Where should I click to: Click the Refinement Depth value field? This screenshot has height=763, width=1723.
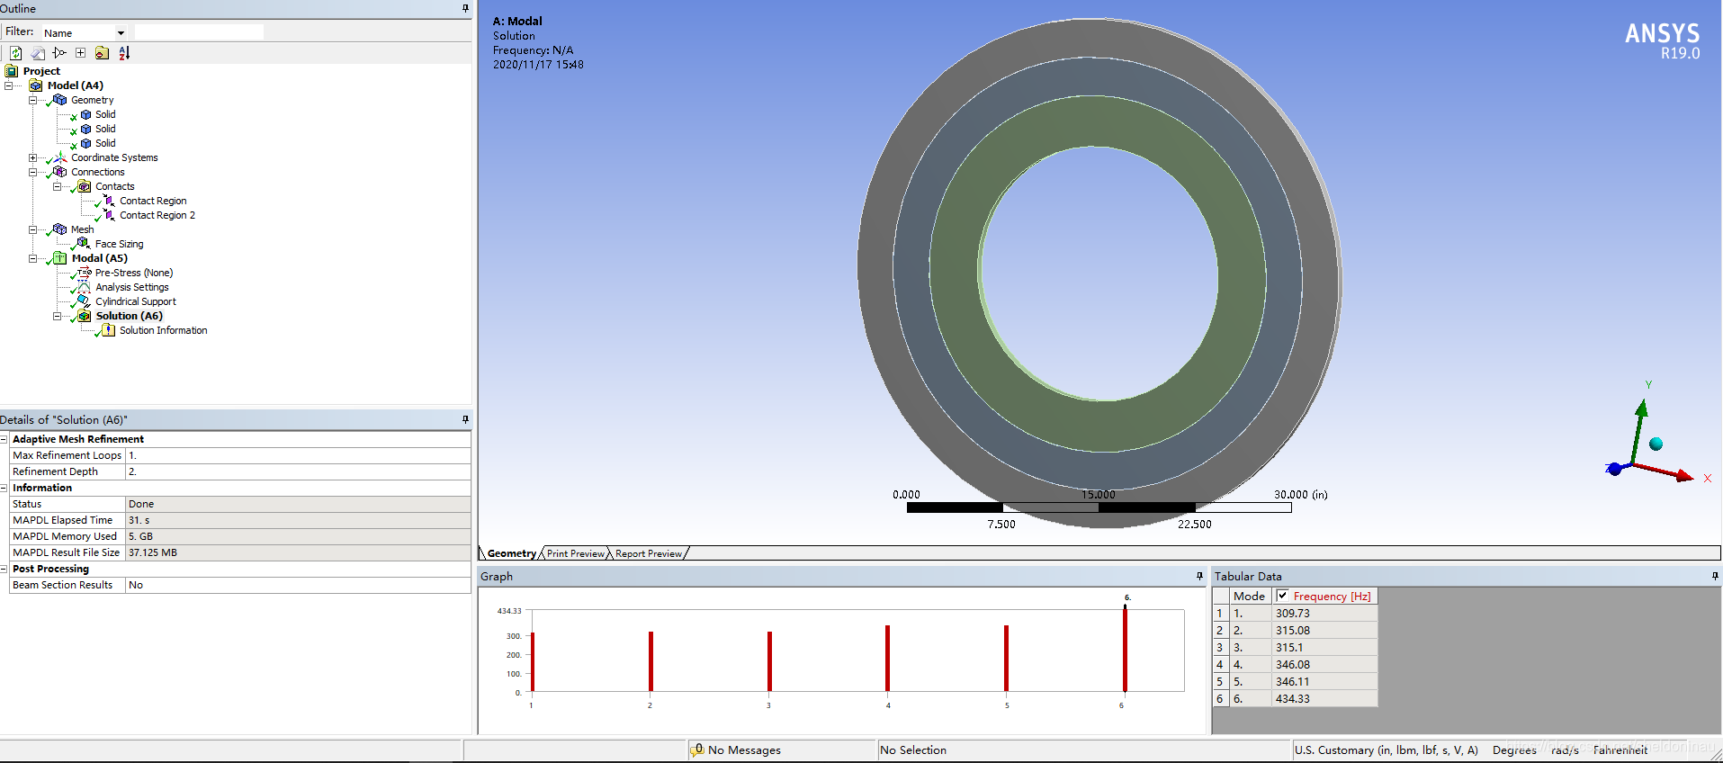(298, 471)
